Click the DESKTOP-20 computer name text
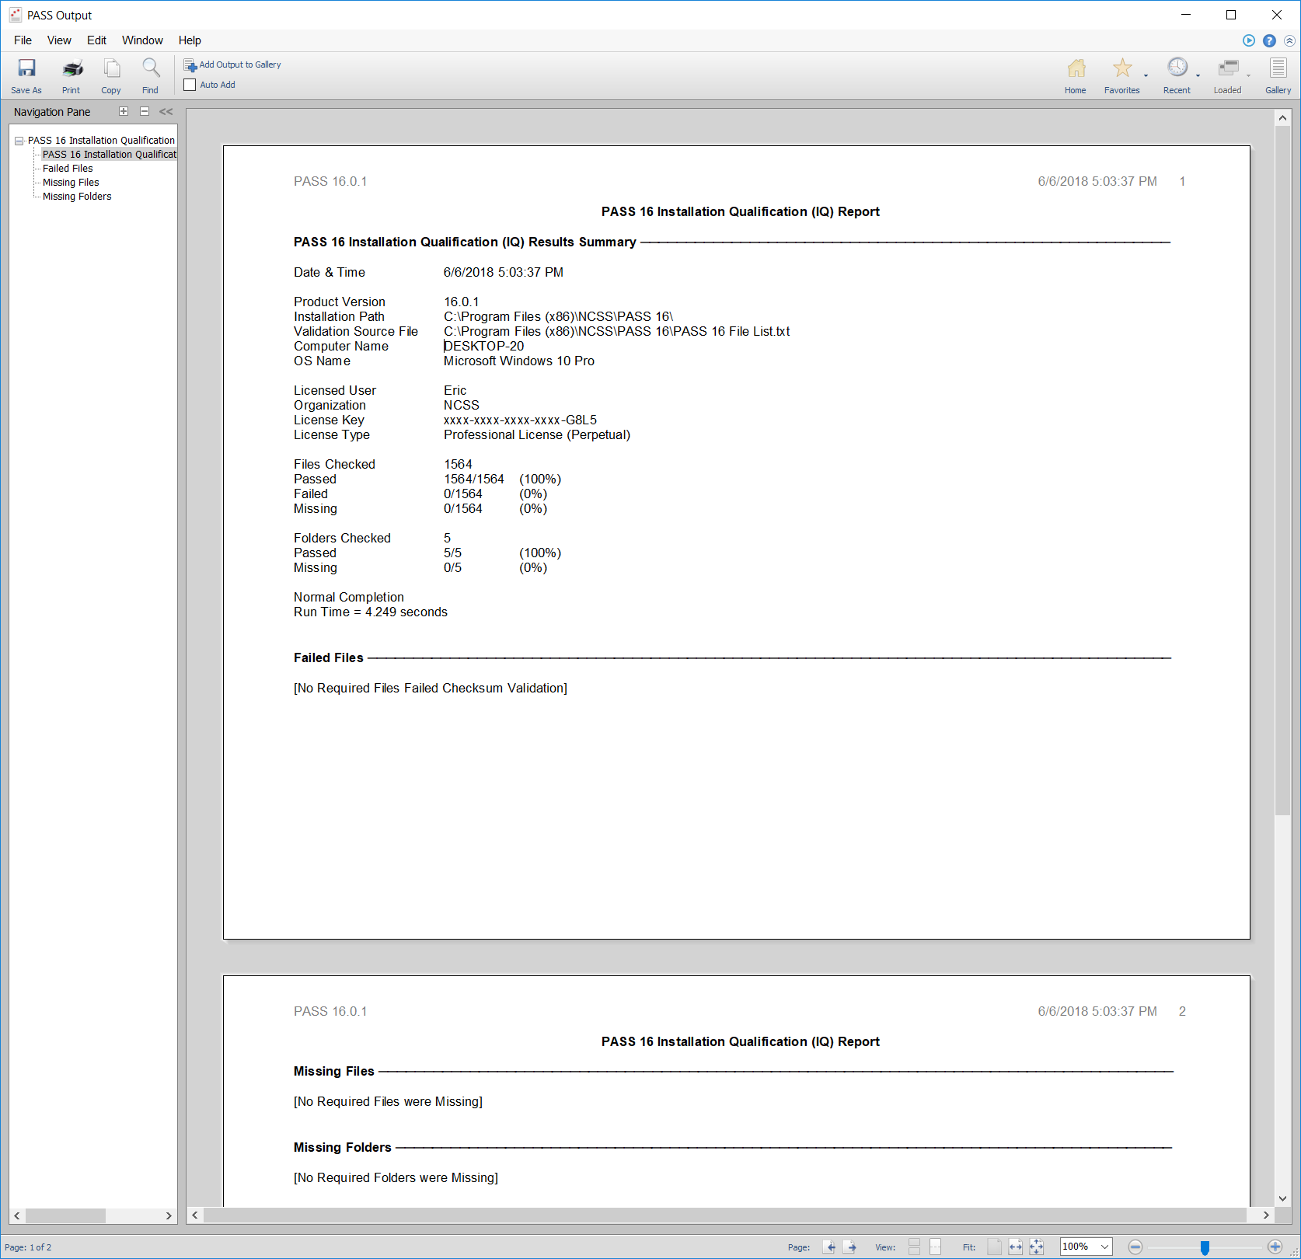The height and width of the screenshot is (1259, 1301). click(483, 347)
